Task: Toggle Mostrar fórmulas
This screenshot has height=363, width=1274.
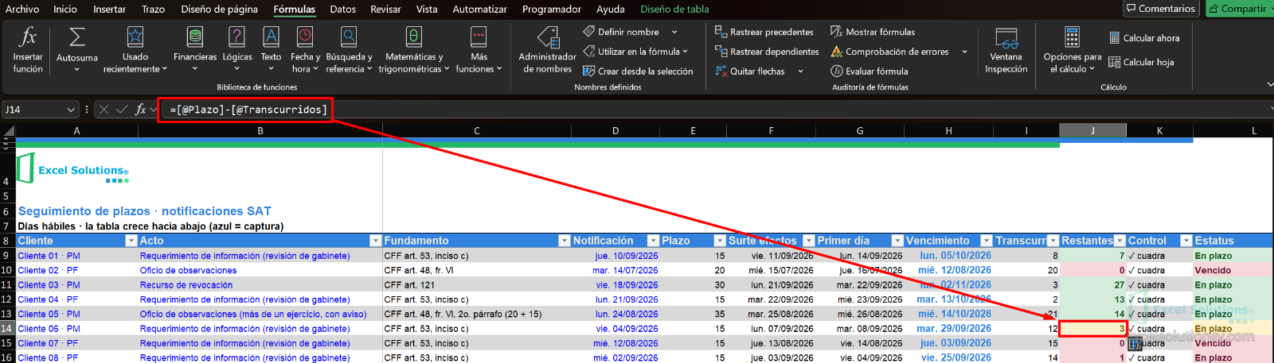Action: click(873, 32)
